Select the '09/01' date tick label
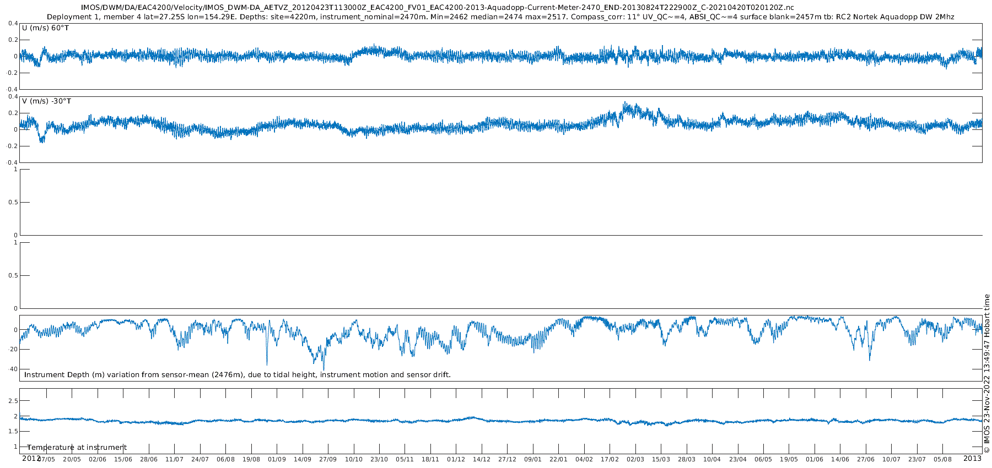Screen dimensions: 992x468 coord(533,459)
